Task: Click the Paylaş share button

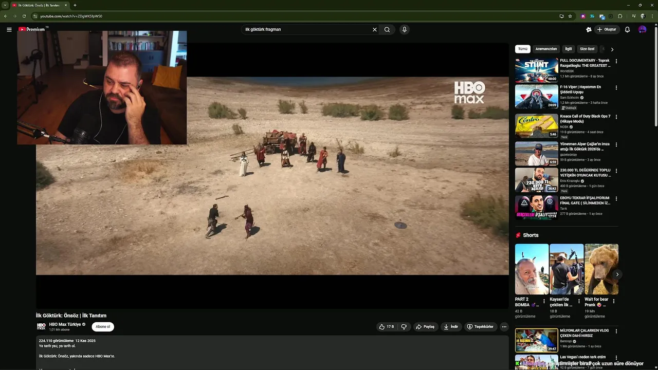Action: pyautogui.click(x=425, y=327)
